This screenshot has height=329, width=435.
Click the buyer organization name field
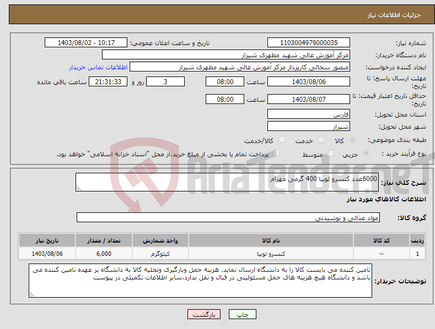click(226, 55)
